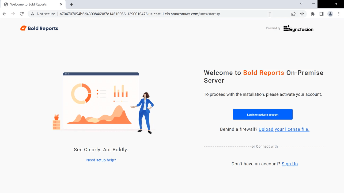Click Log in to activate account
The width and height of the screenshot is (344, 193).
pyautogui.click(x=263, y=114)
